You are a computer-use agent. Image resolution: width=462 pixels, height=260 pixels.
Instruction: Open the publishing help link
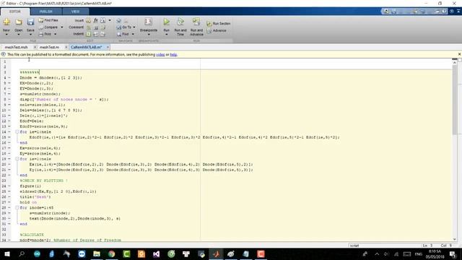pyautogui.click(x=173, y=55)
